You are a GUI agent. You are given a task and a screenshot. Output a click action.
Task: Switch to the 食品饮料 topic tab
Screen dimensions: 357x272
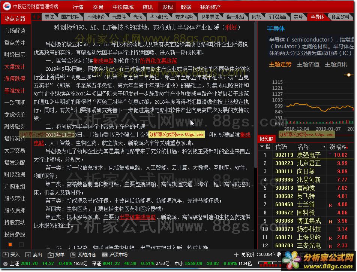click(x=340, y=17)
